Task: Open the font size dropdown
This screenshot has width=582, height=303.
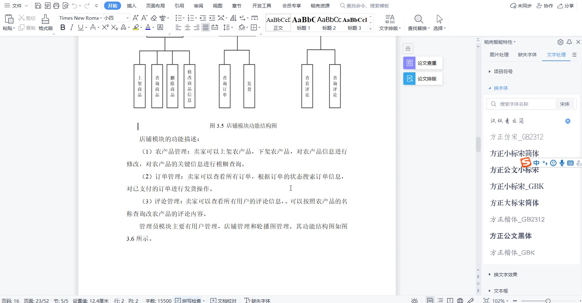Action: tap(127, 18)
